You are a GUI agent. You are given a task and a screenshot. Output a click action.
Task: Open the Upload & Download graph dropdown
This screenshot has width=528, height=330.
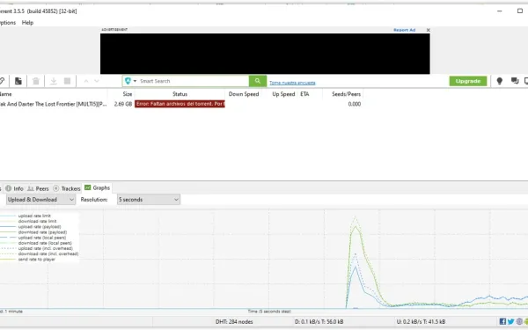coord(40,200)
